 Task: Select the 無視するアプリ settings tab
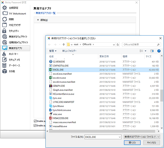(15, 48)
